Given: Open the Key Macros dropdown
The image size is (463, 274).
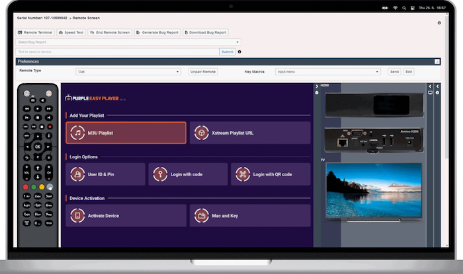Looking at the screenshot, I should [x=328, y=71].
